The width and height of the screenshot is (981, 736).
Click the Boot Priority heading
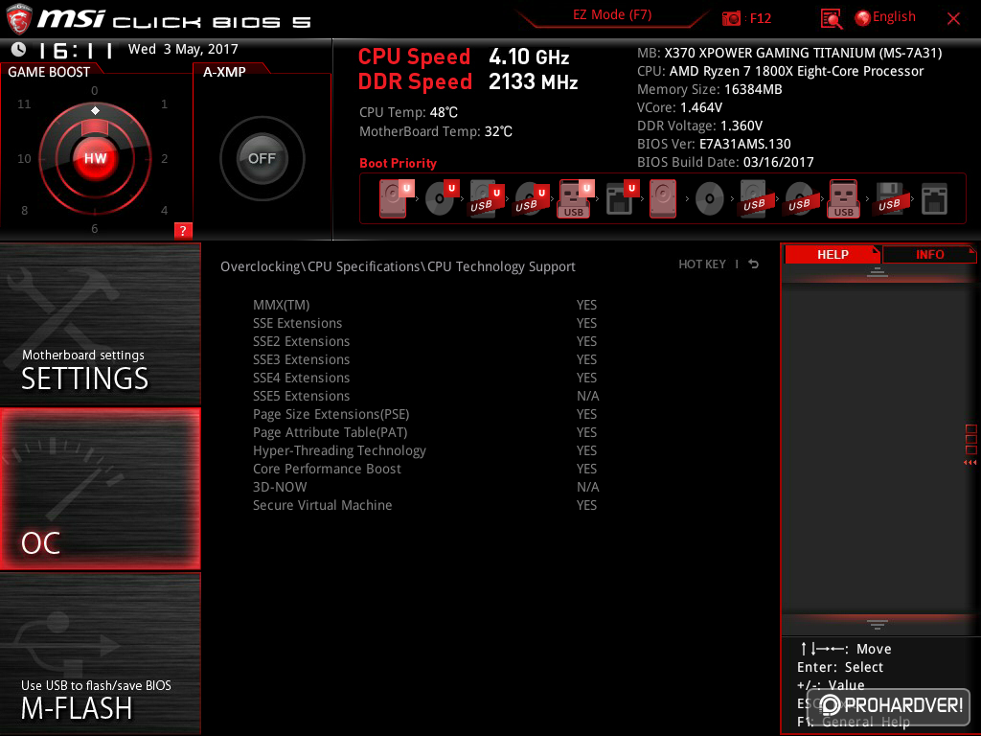[398, 163]
